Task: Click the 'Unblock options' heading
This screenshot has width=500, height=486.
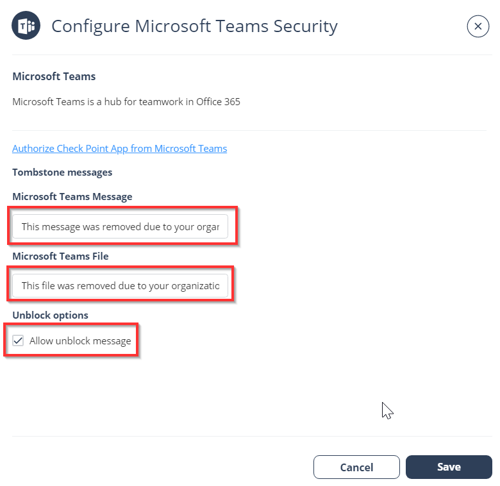Action: click(51, 315)
